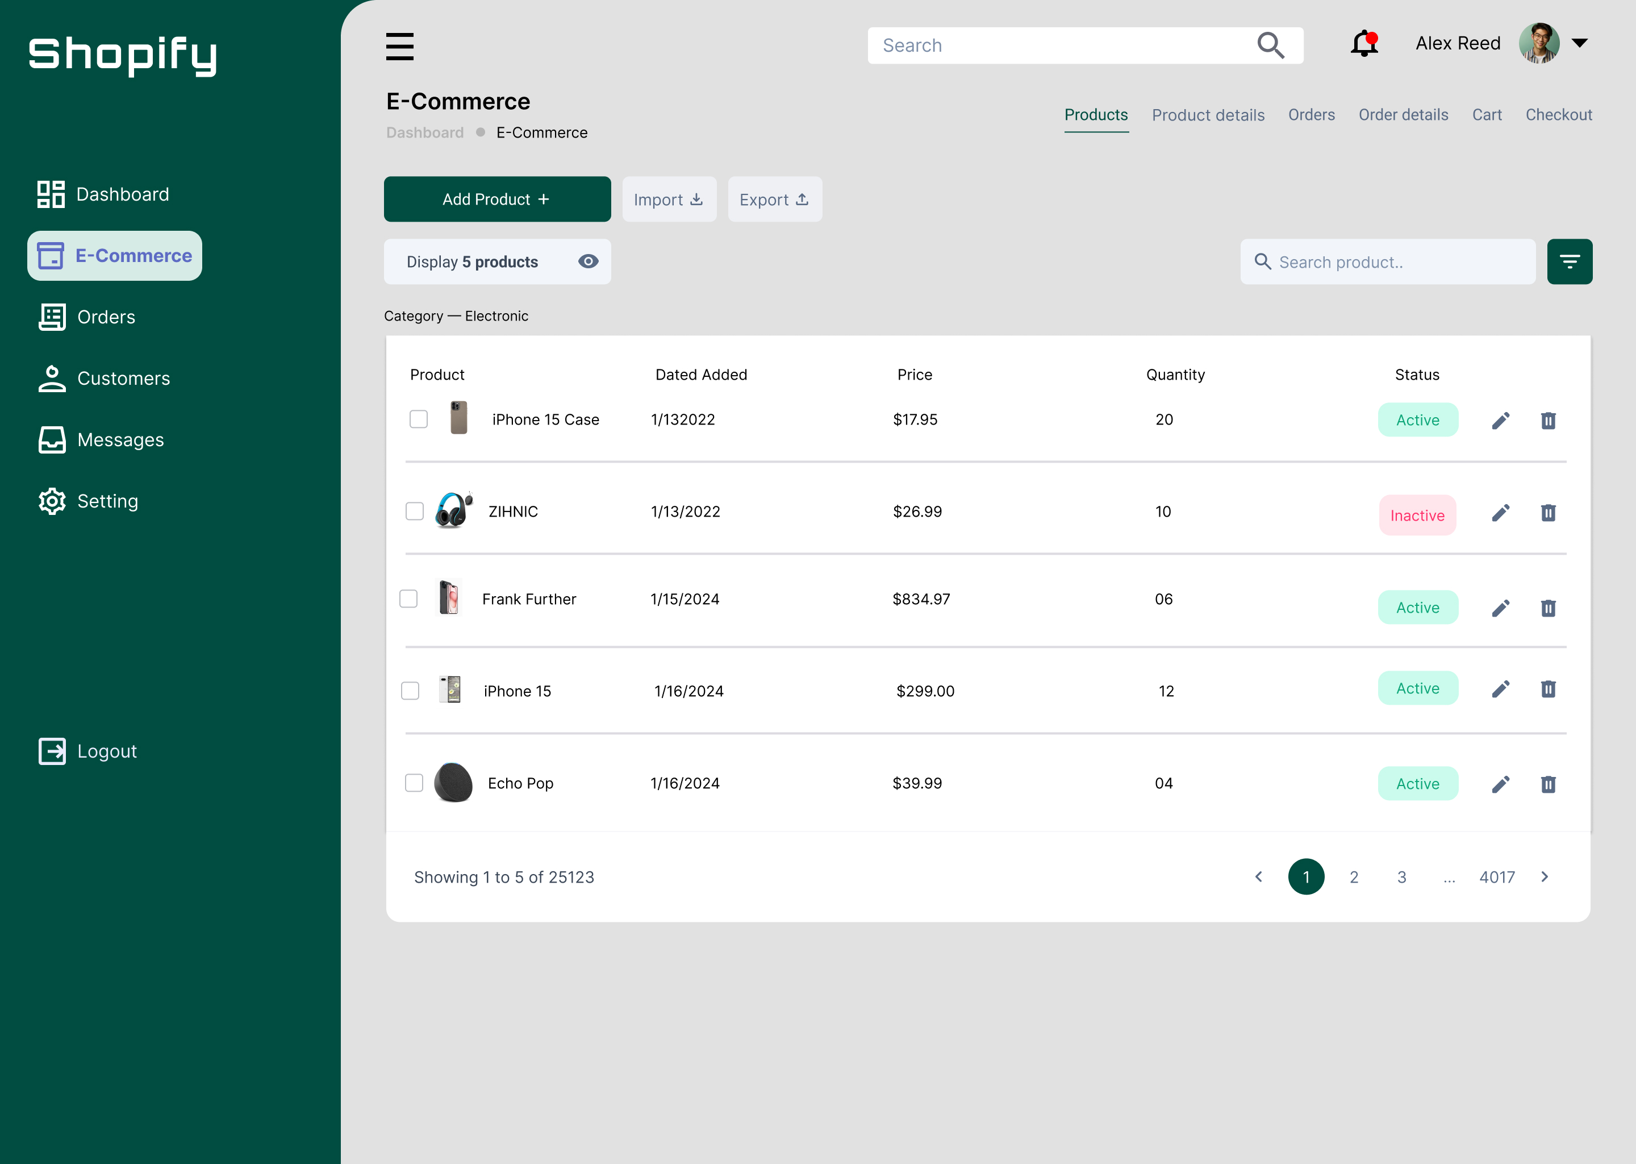The width and height of the screenshot is (1636, 1164).
Task: Open notifications bell icon
Action: pos(1364,44)
